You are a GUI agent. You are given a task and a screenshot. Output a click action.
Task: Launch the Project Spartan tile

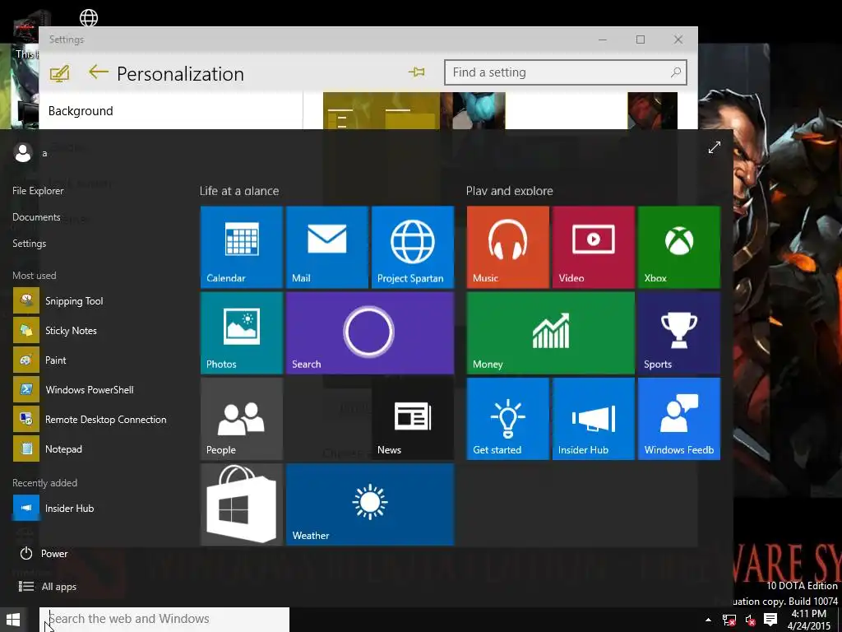coord(413,247)
